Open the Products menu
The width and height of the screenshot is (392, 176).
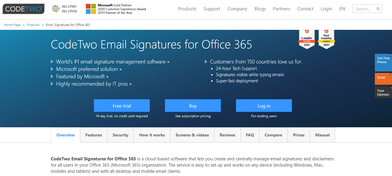coord(187,9)
